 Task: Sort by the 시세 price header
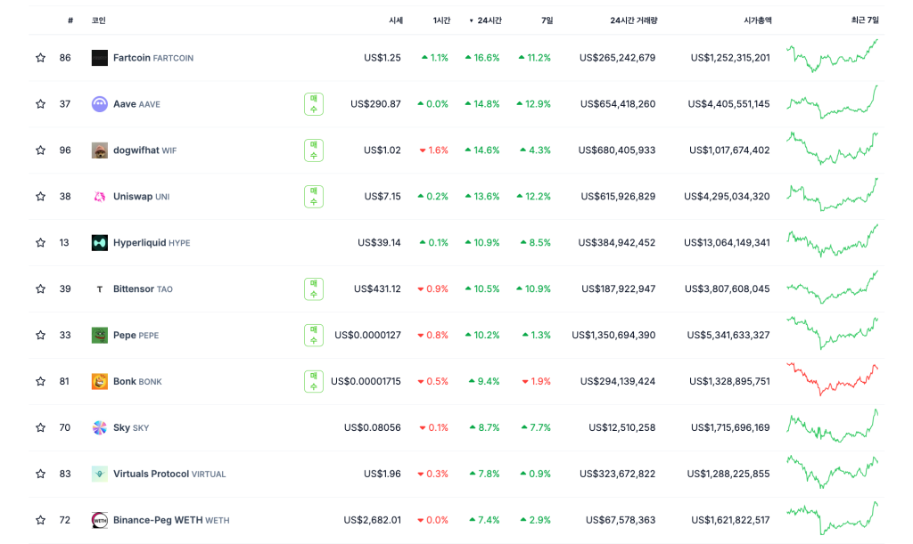point(396,20)
